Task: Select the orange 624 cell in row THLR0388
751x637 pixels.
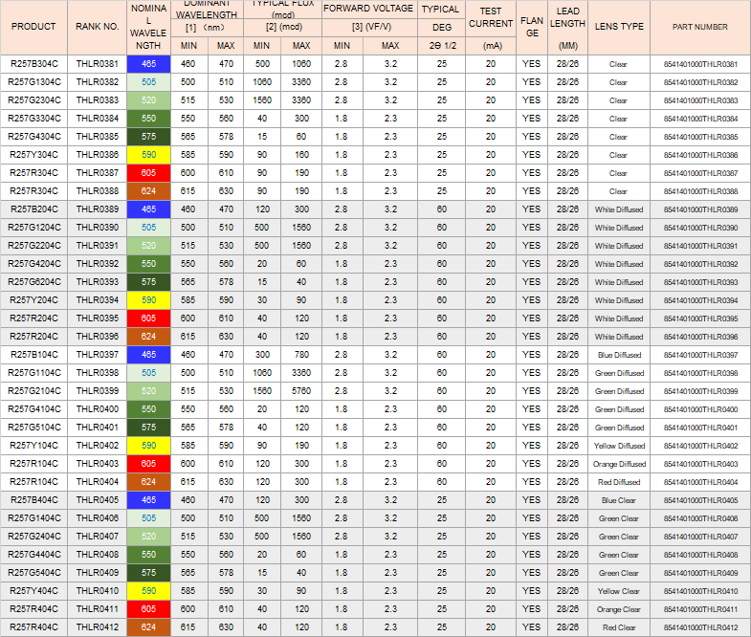Action: pyautogui.click(x=148, y=191)
